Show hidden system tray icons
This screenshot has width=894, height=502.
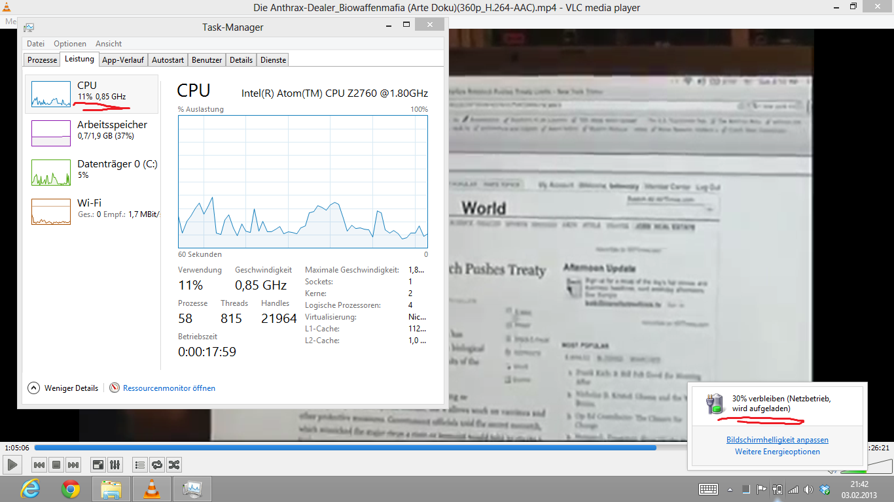(x=730, y=489)
